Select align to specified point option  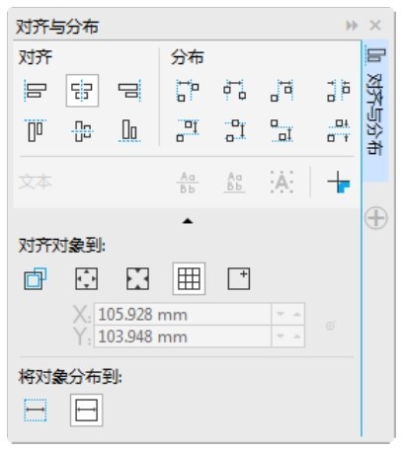tap(239, 279)
